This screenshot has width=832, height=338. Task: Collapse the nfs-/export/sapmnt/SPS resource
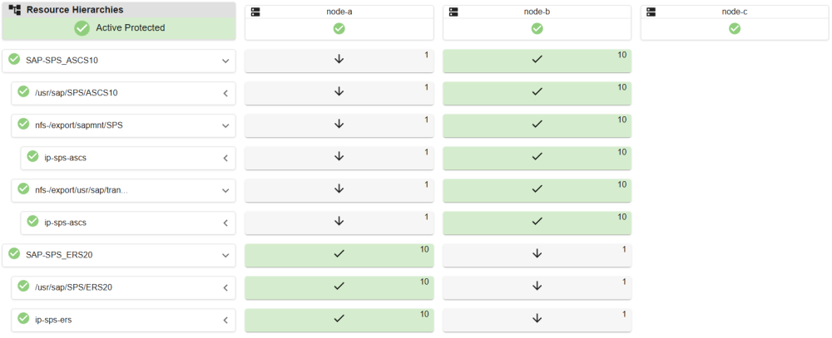225,125
